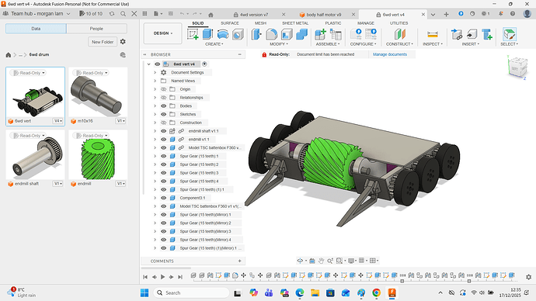Image resolution: width=536 pixels, height=301 pixels.
Task: Click the Insert Decal icon
Action: 472,34
